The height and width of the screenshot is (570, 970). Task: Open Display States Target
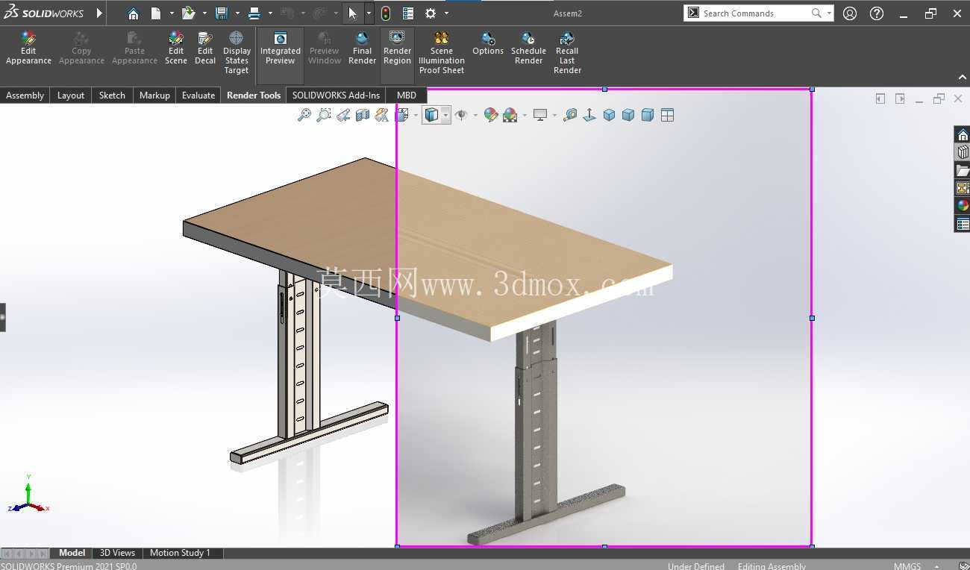237,53
